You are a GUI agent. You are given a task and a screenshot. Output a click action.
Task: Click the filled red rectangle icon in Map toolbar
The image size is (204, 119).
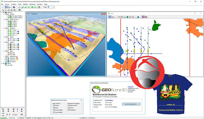[x=146, y=17]
